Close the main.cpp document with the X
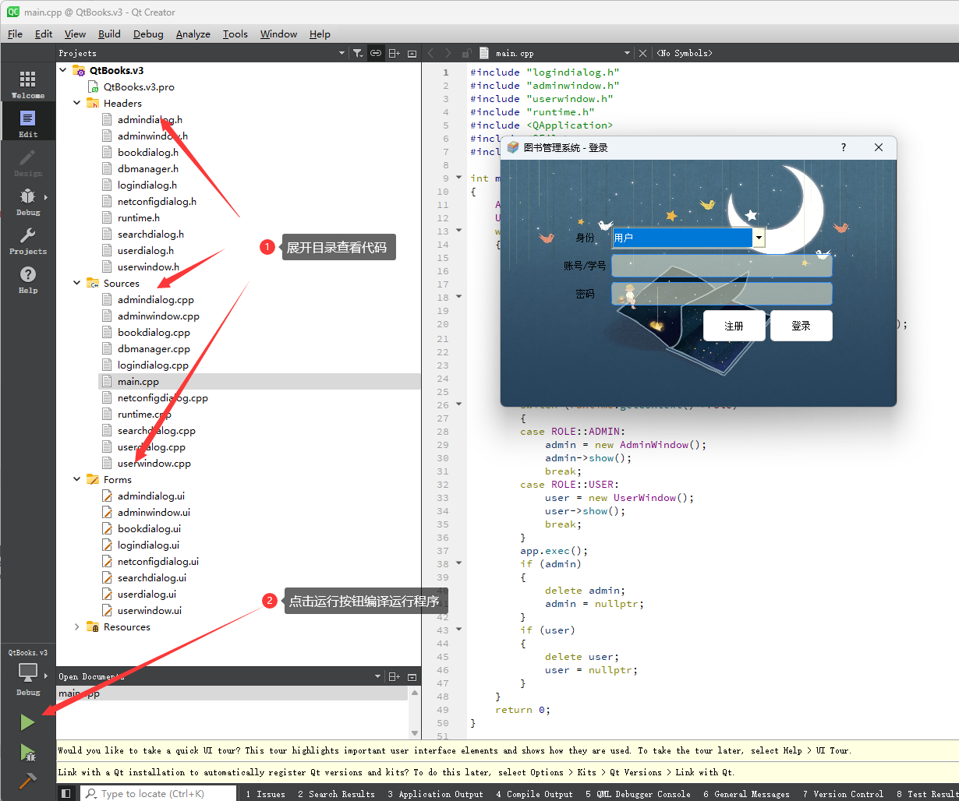This screenshot has width=959, height=801. click(x=642, y=53)
